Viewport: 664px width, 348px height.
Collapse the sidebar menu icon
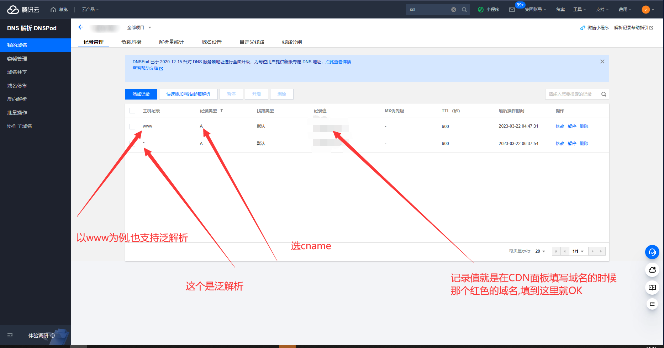pyautogui.click(x=10, y=335)
